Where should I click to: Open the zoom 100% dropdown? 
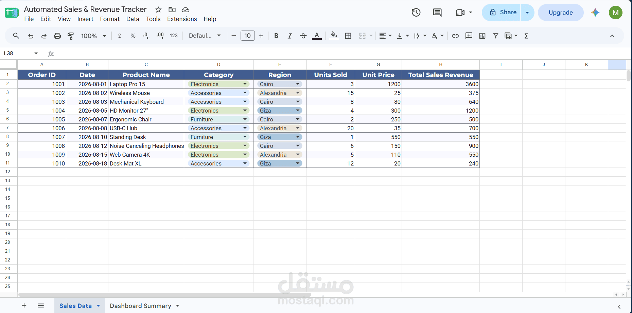click(93, 36)
